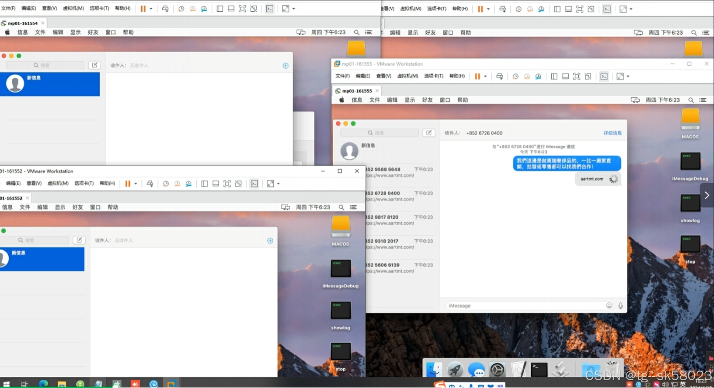Click microphone icon beside iMessage field
Image resolution: width=714 pixels, height=388 pixels.
pos(620,306)
